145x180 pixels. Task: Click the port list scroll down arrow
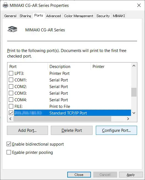pos(134,113)
